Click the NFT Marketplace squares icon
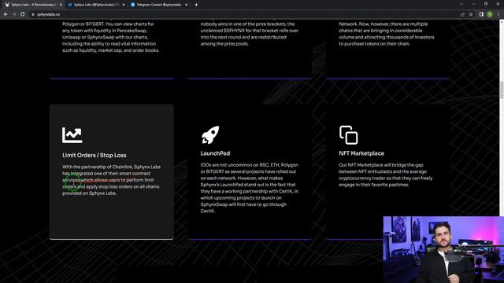504x283 pixels. coord(348,134)
